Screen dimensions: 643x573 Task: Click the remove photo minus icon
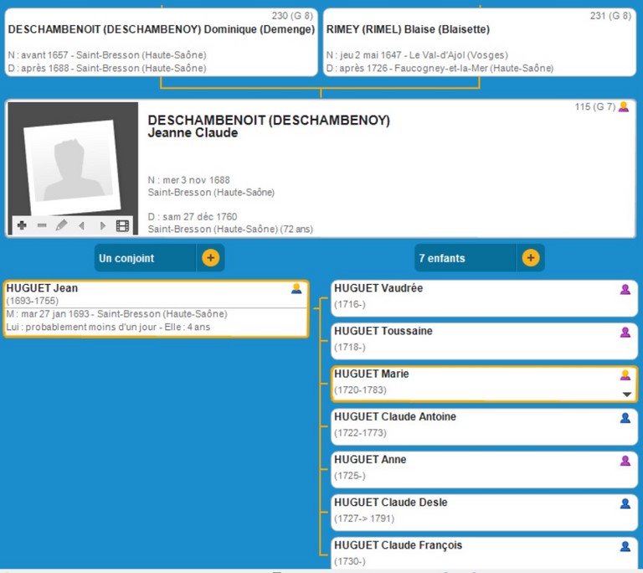click(x=42, y=225)
